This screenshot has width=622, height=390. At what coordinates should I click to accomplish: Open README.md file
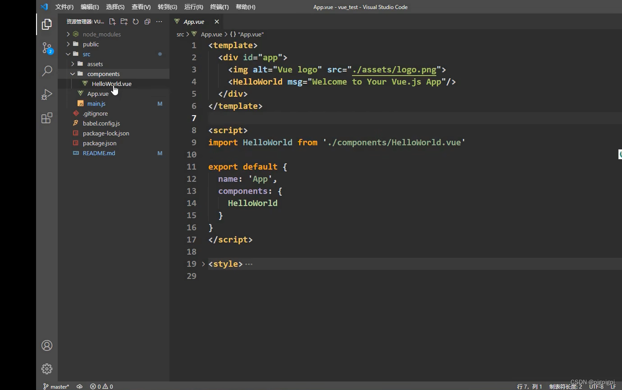(x=99, y=153)
